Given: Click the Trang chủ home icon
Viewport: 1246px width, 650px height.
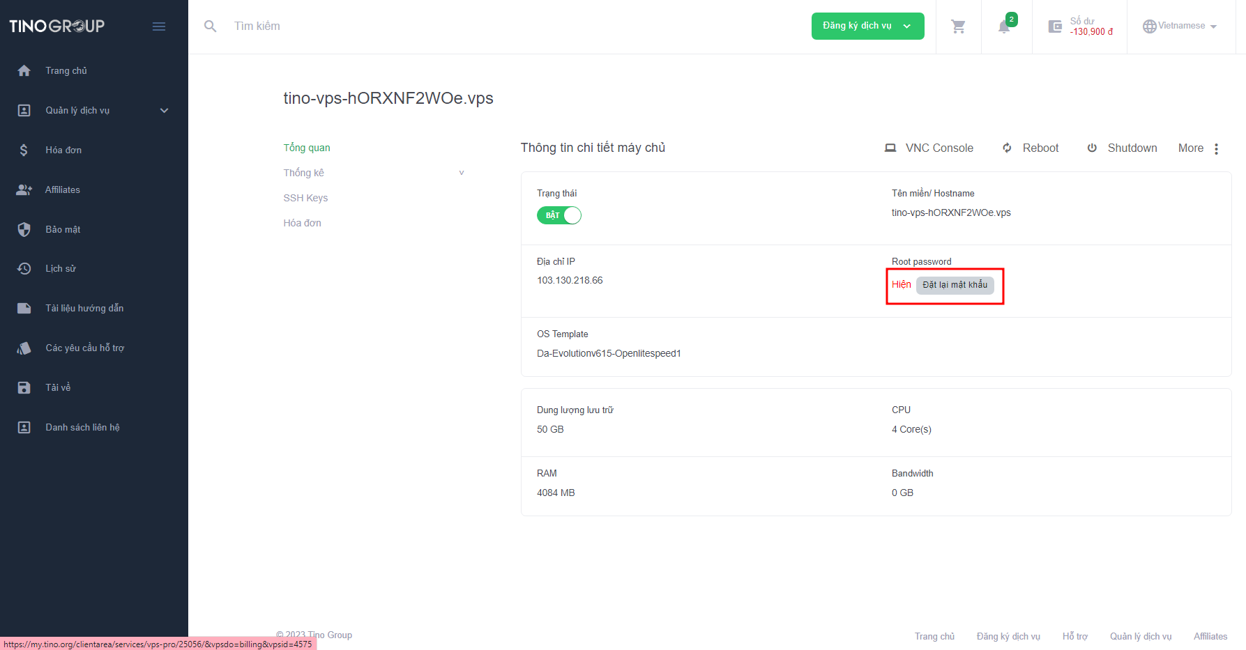Looking at the screenshot, I should 24,71.
